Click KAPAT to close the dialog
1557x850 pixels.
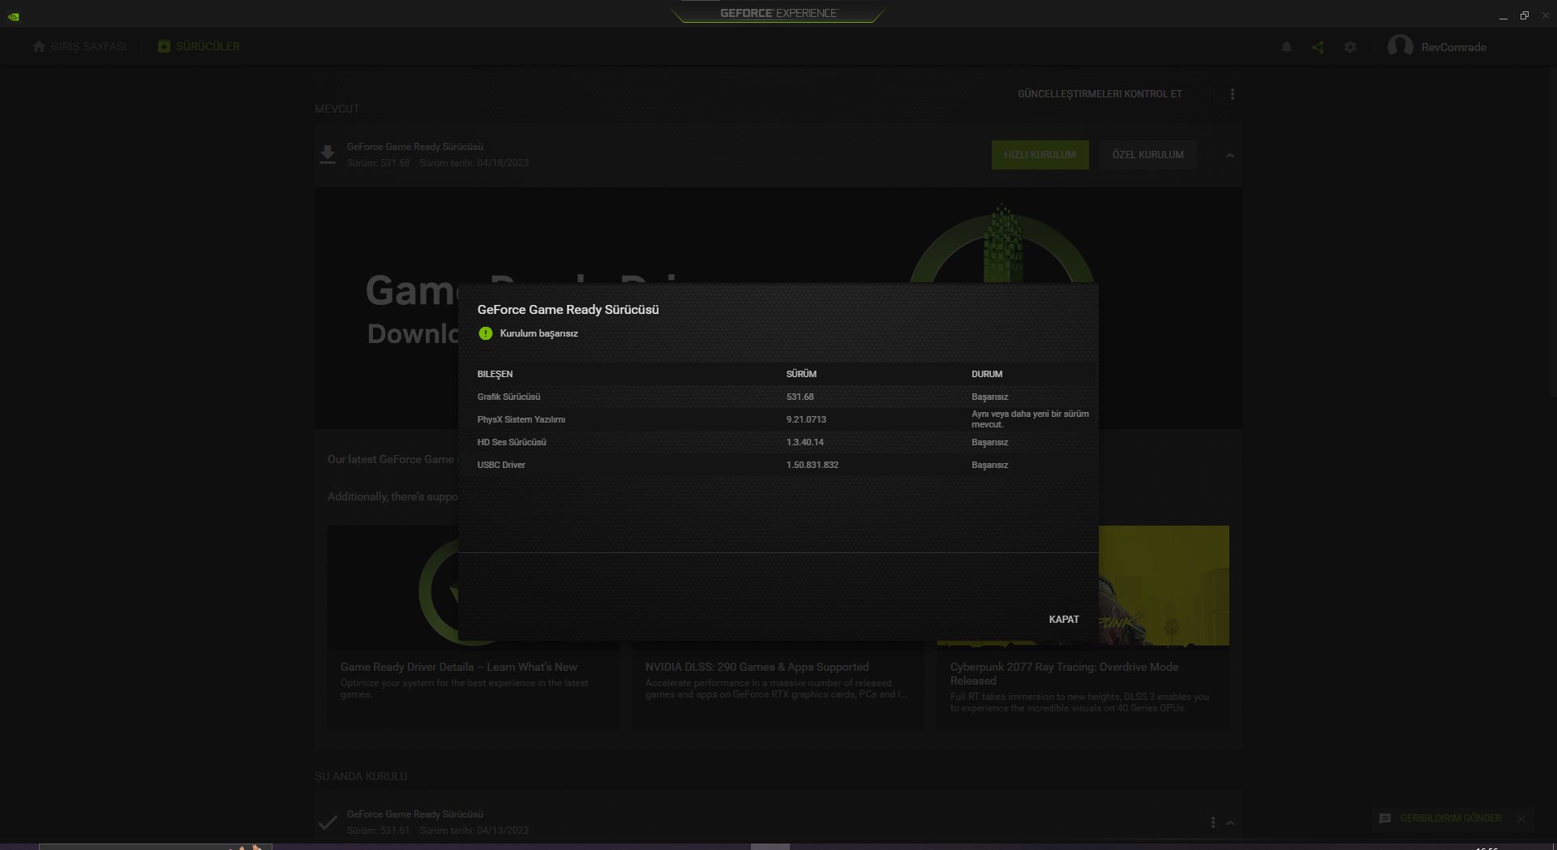(1064, 620)
